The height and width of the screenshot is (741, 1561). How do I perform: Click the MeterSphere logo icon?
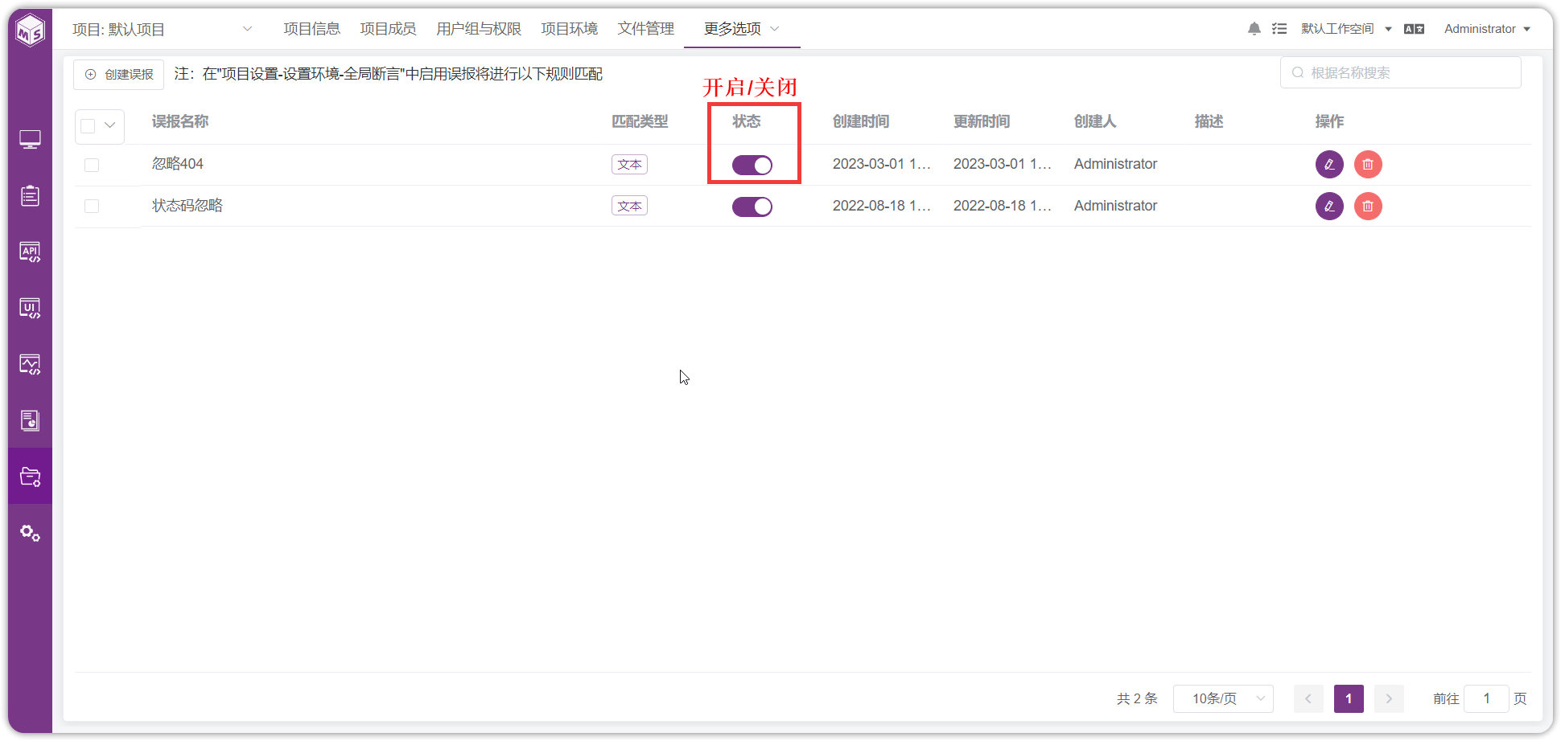(31, 31)
